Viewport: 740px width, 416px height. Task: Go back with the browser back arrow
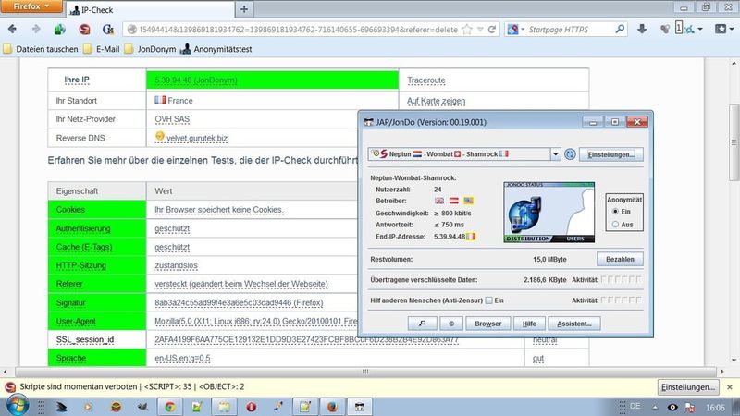pyautogui.click(x=13, y=30)
